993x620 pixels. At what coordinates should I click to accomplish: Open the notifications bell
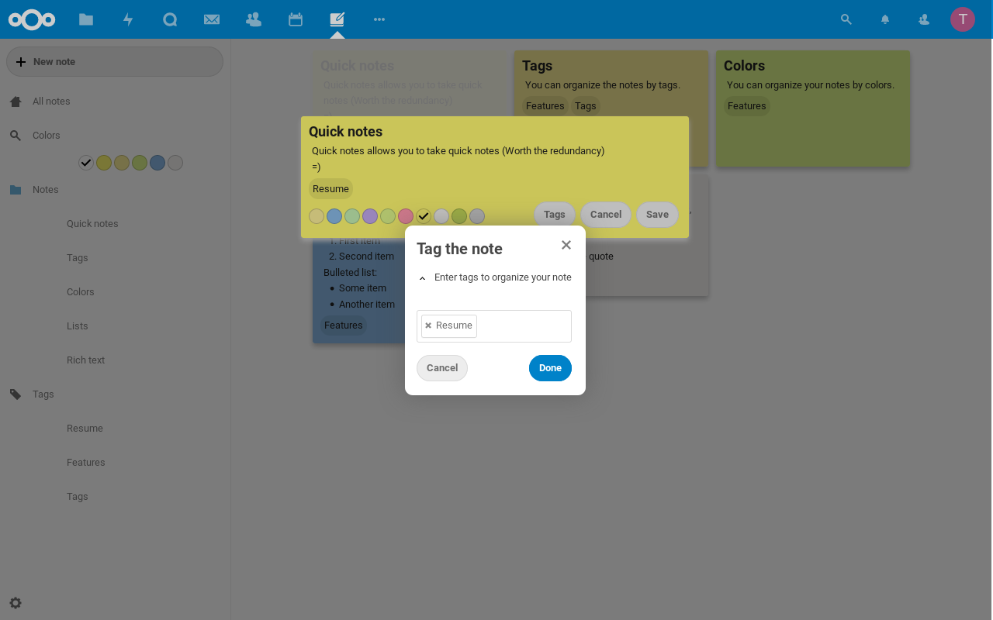(x=885, y=19)
